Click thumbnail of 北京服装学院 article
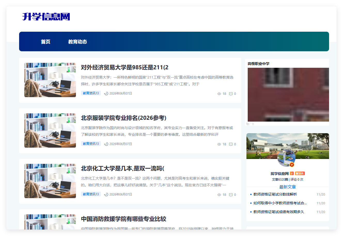Viewport: 343px width, 236px height. point(50,130)
